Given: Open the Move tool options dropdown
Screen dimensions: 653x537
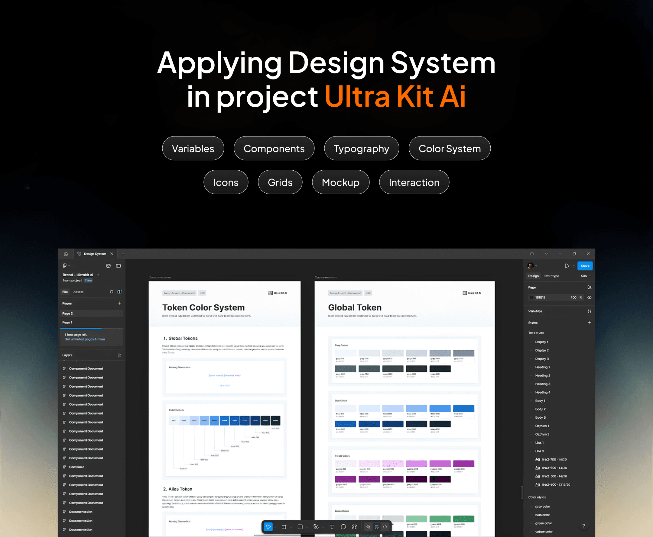Looking at the screenshot, I should [x=275, y=527].
